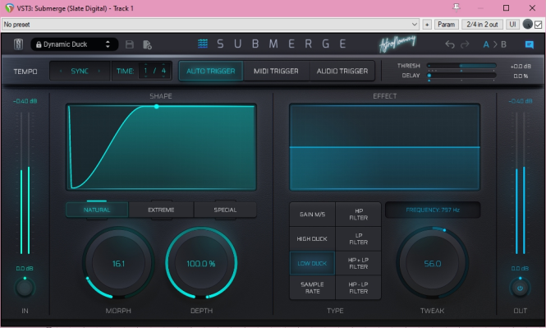Image resolution: width=546 pixels, height=328 pixels.
Task: Click the THRESH slider
Action: (x=461, y=66)
